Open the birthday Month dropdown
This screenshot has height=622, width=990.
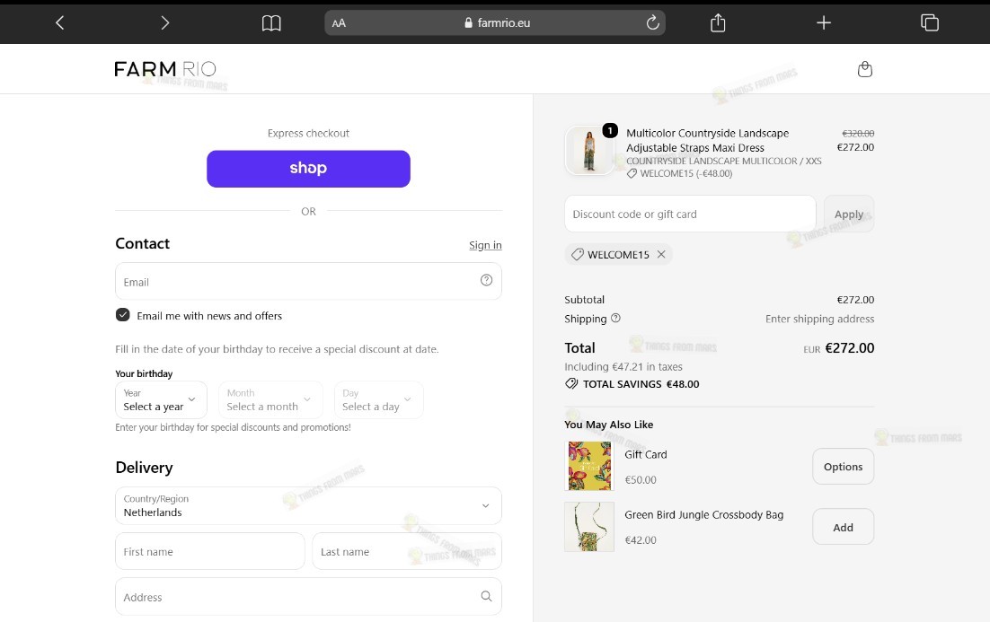click(270, 400)
